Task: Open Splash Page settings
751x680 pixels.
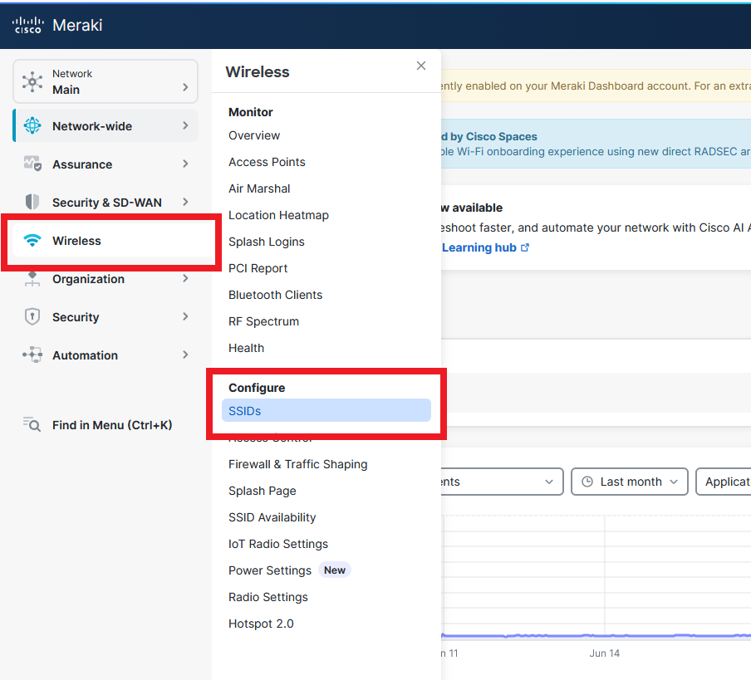Action: click(x=262, y=491)
